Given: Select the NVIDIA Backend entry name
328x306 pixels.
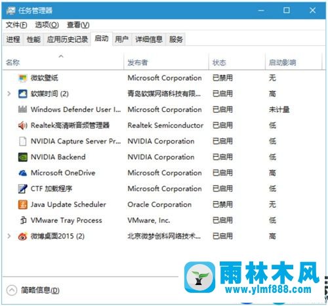Looking at the screenshot, I should pyautogui.click(x=58, y=157).
